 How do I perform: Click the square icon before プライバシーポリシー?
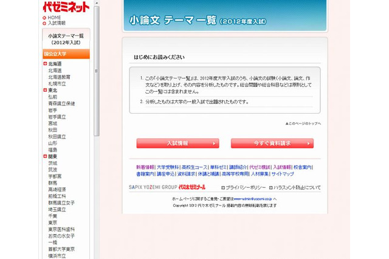223,188
